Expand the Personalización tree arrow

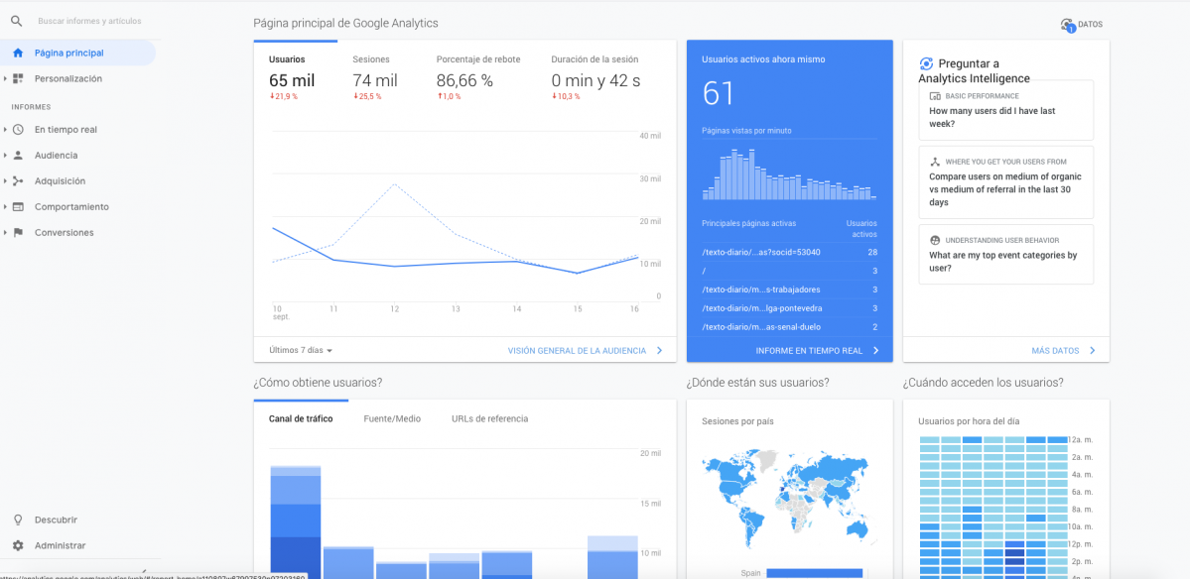point(5,78)
